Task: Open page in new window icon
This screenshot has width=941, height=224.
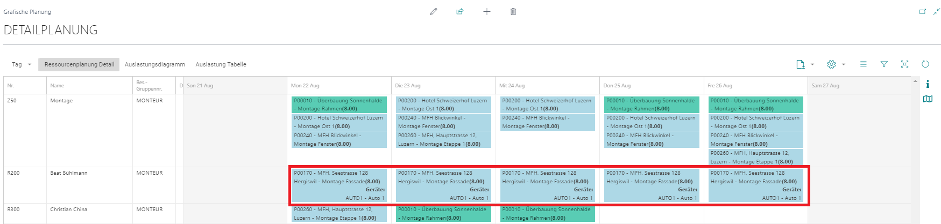Action: tap(922, 12)
